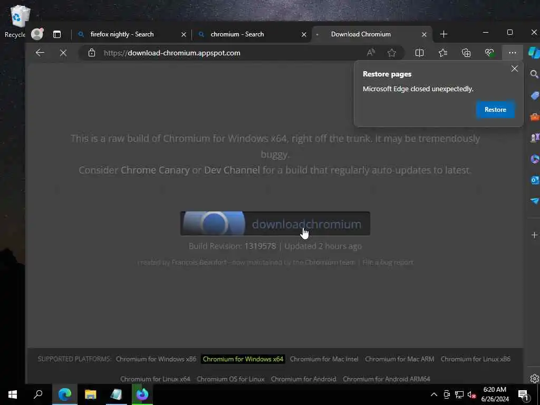Open sidebar Games icon
Image resolution: width=540 pixels, height=405 pixels.
tap(535, 138)
